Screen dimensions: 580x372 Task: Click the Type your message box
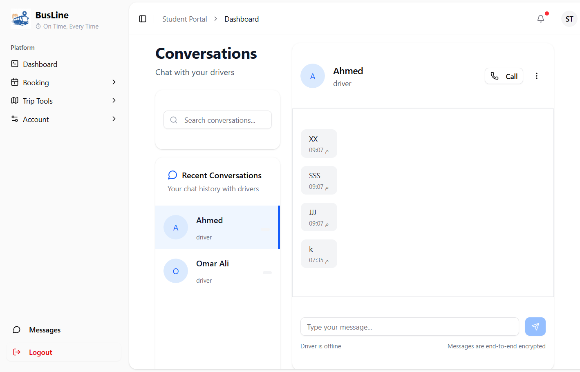click(409, 327)
